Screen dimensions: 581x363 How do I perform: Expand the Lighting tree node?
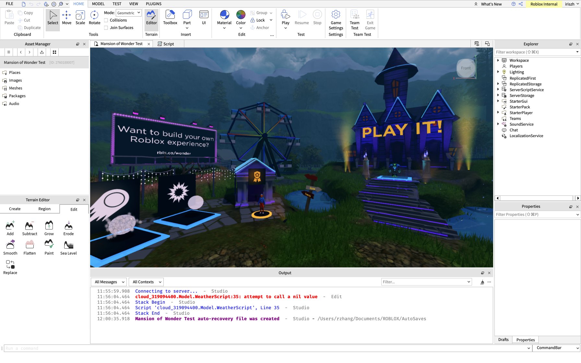(498, 72)
